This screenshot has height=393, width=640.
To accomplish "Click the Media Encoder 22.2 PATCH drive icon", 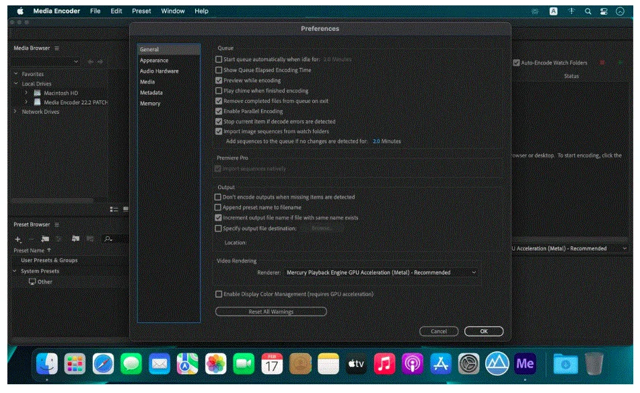I will pos(37,102).
